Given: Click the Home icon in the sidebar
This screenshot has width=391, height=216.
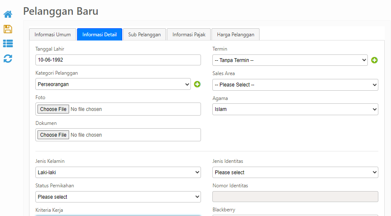Looking at the screenshot, I should point(8,15).
